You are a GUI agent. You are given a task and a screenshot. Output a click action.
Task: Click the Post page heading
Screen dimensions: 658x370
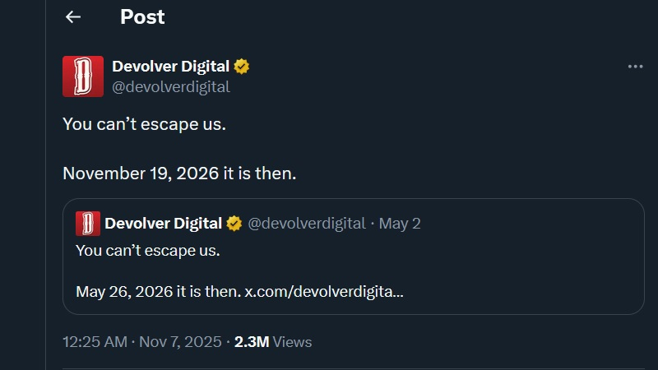click(142, 17)
